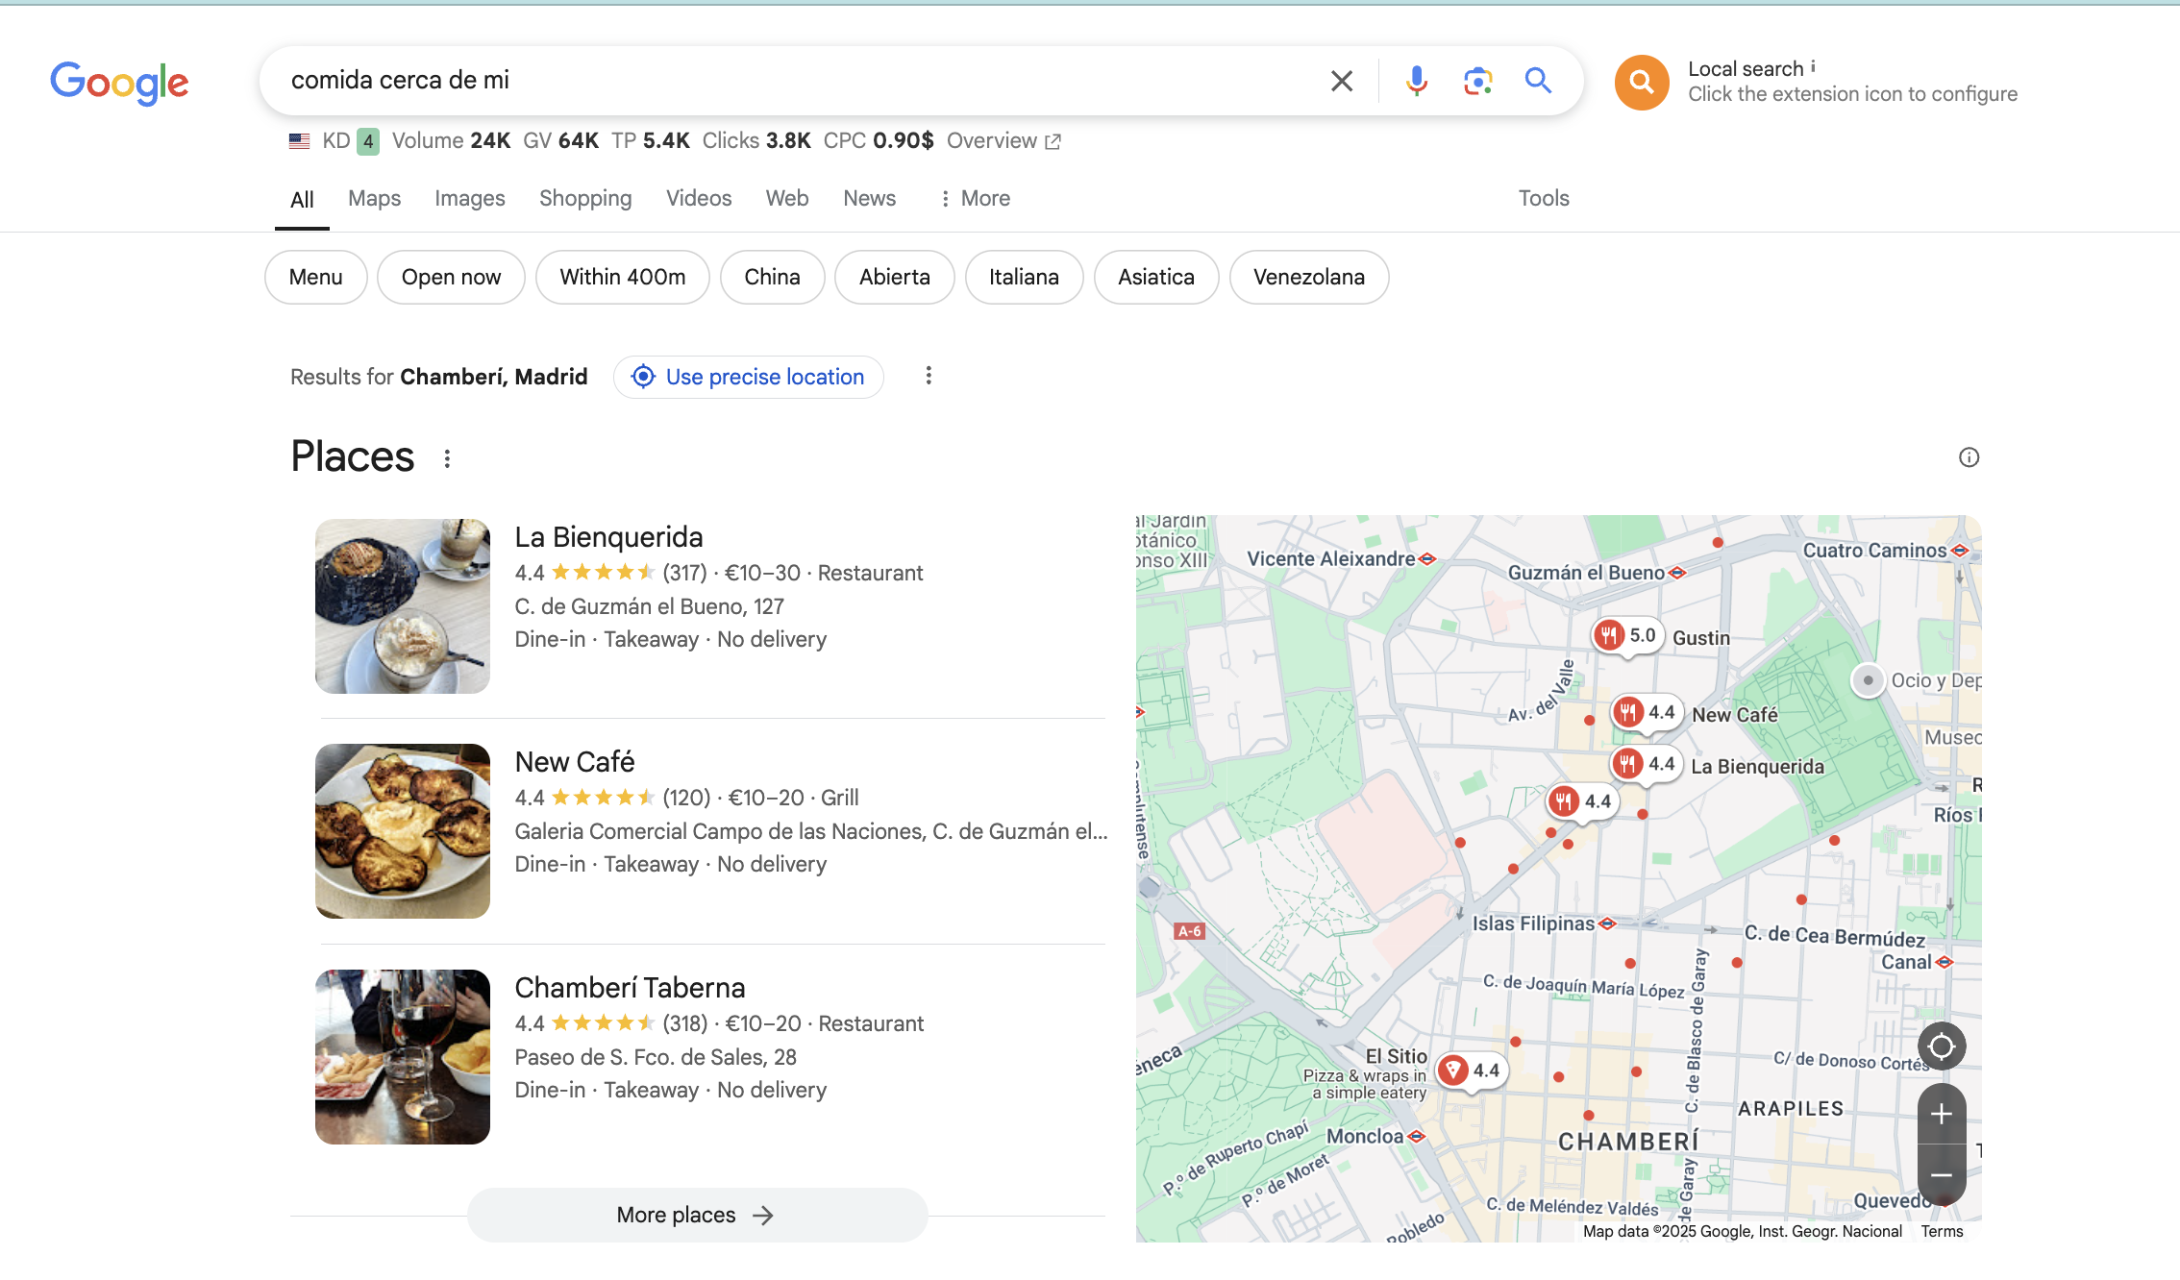This screenshot has height=1280, width=2180.
Task: Select the All results tab
Action: pyautogui.click(x=302, y=199)
